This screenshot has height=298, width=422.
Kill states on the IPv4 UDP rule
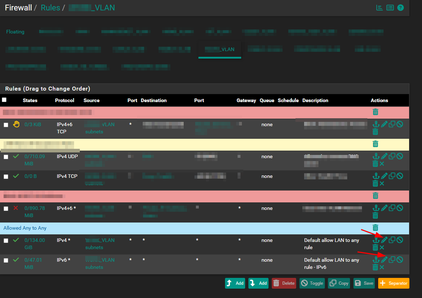coord(382,164)
